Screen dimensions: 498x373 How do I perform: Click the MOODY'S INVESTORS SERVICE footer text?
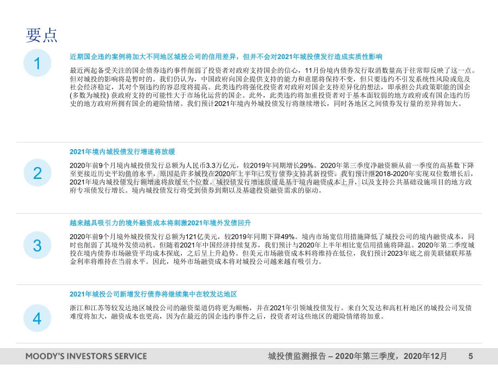tap(86, 356)
